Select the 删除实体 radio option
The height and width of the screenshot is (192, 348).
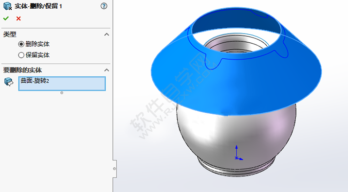21,44
